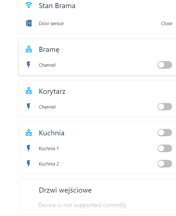Open the Stan Brama card title
The height and width of the screenshot is (216, 176).
point(57,6)
